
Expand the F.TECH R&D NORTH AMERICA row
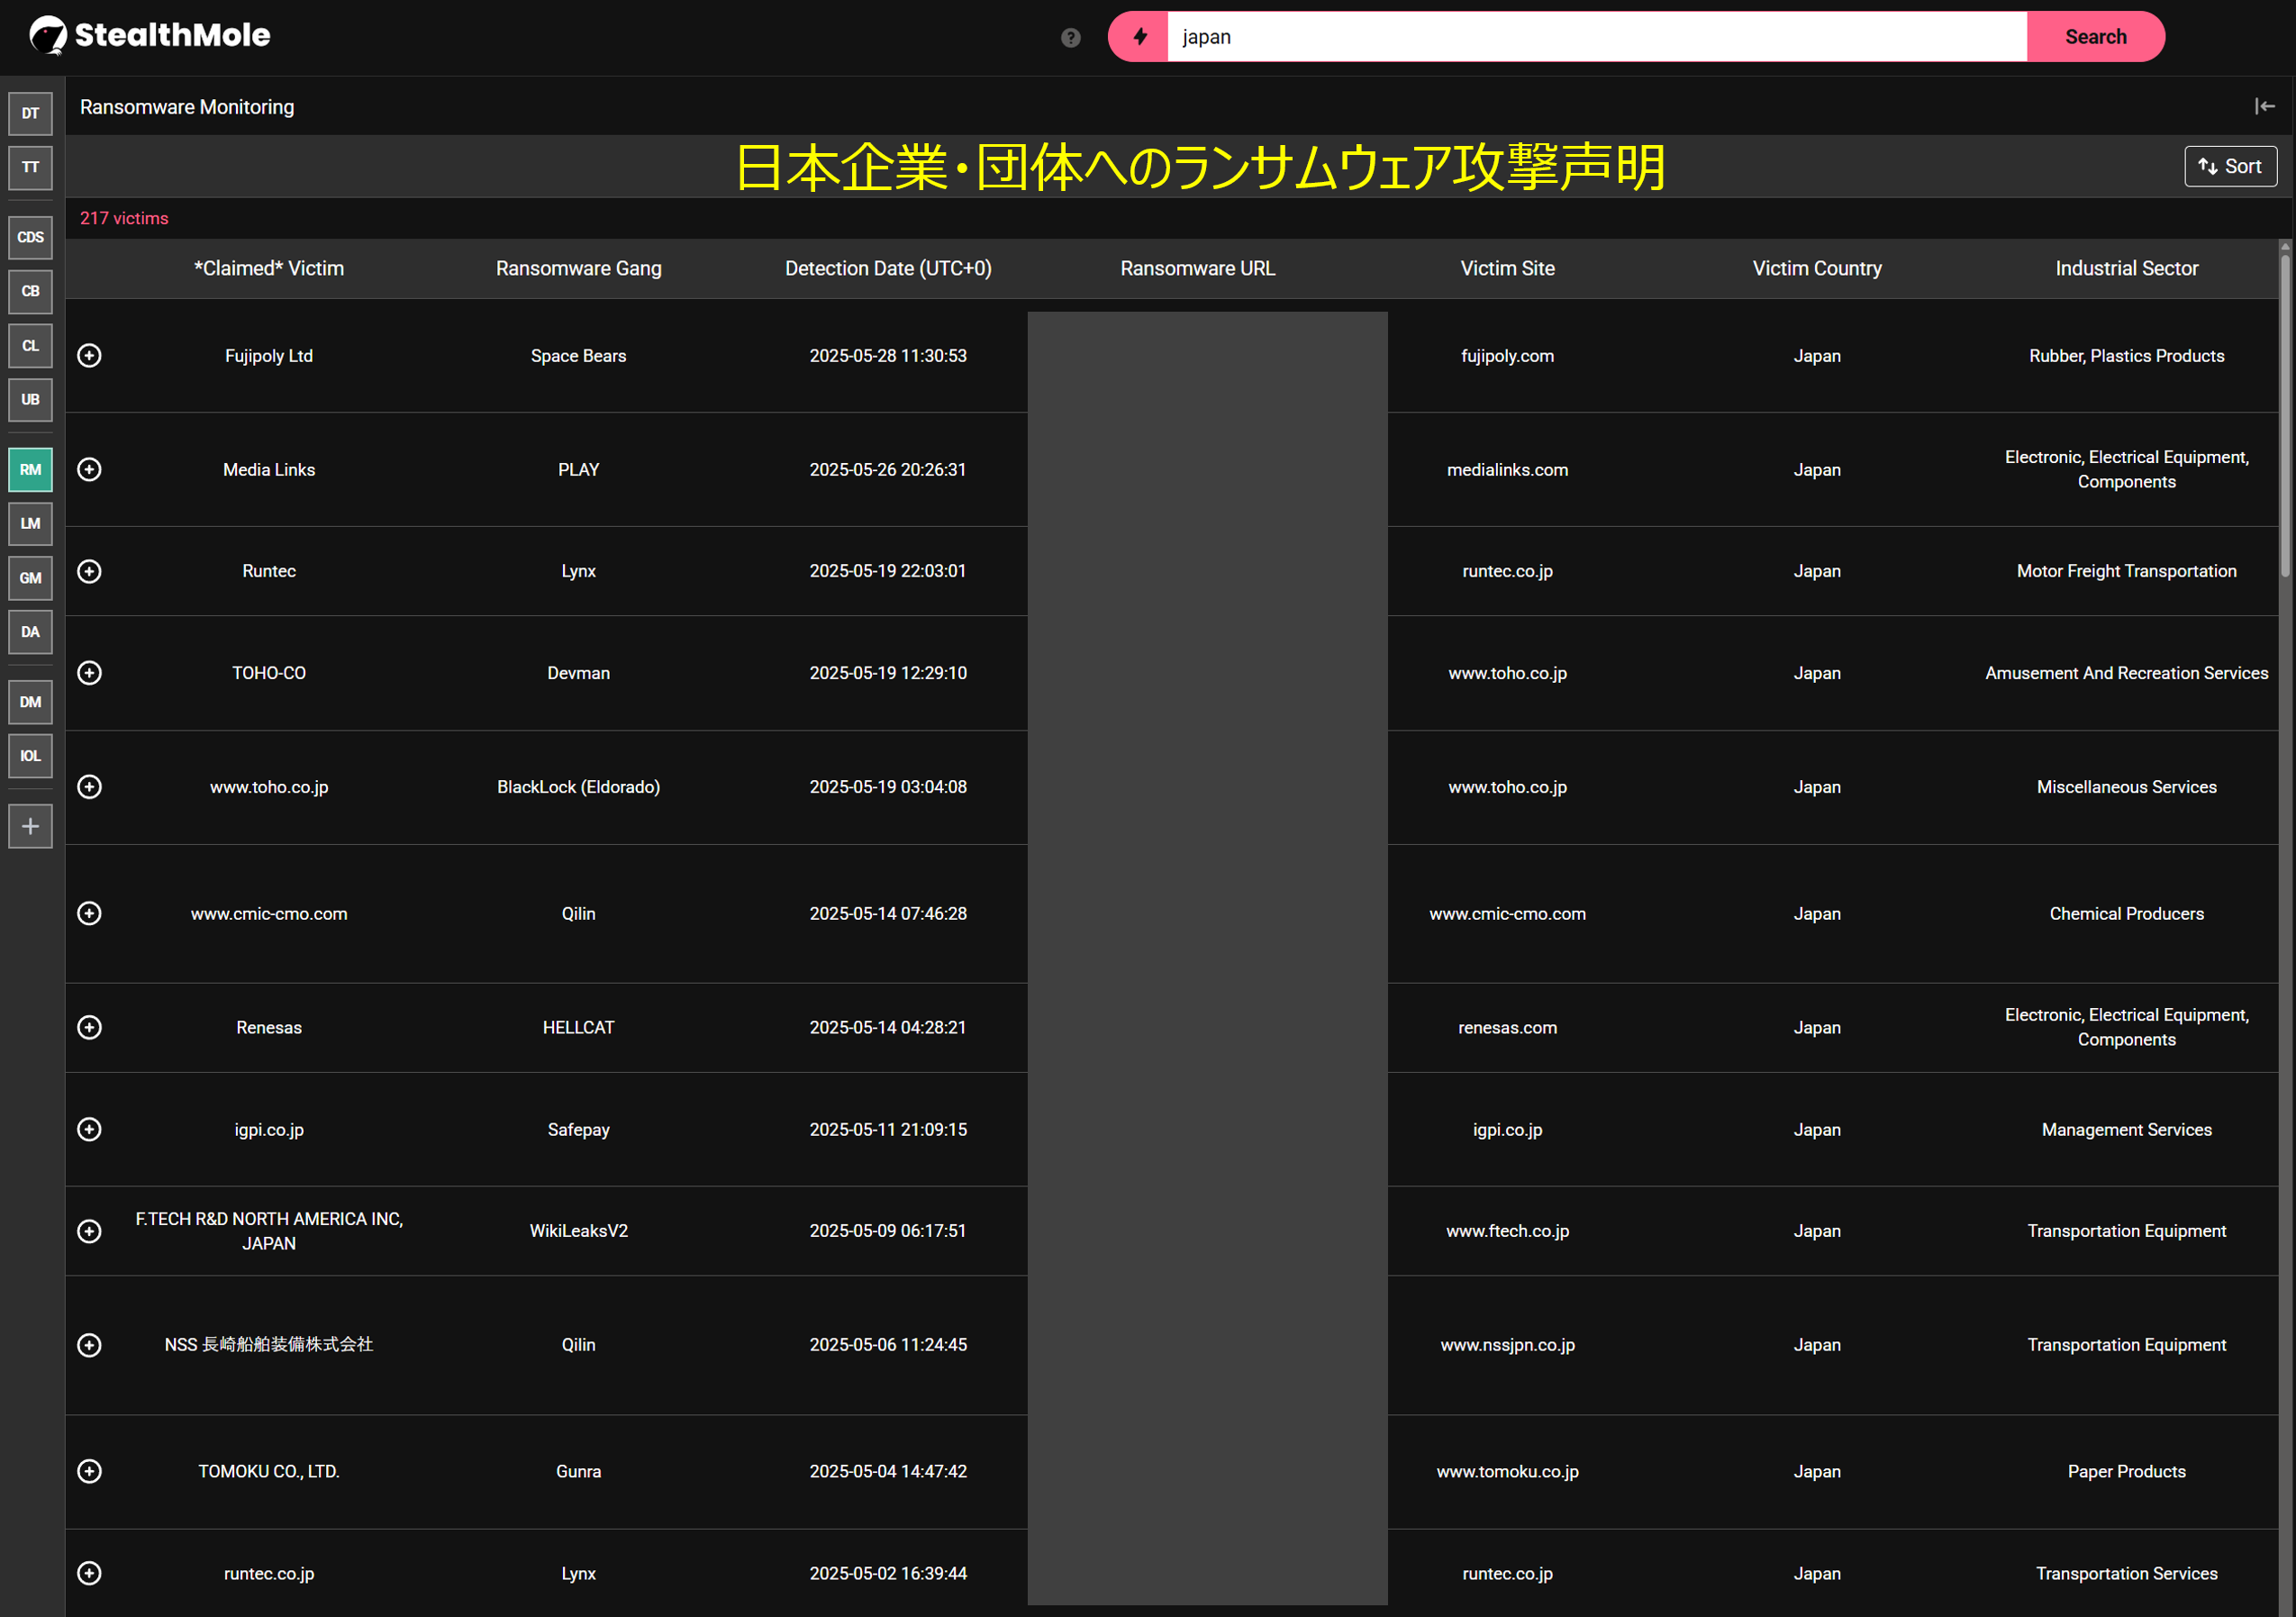coord(89,1231)
